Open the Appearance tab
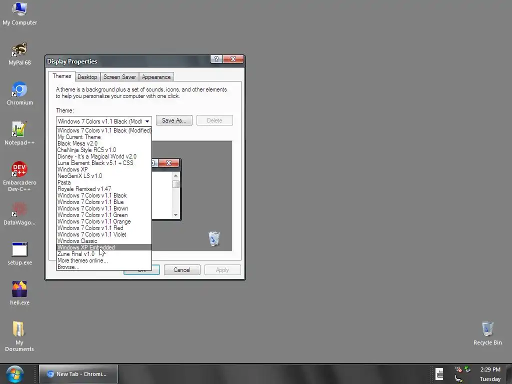Image resolution: width=512 pixels, height=384 pixels. click(156, 77)
